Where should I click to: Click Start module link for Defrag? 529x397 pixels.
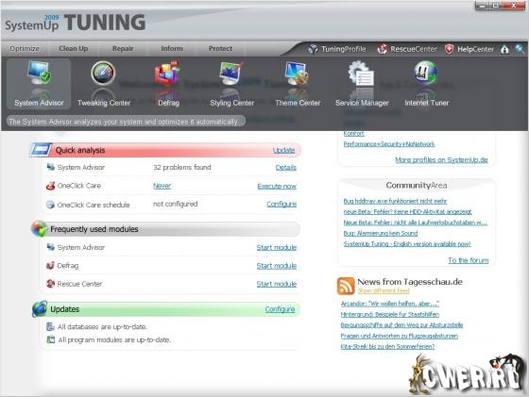click(x=276, y=266)
